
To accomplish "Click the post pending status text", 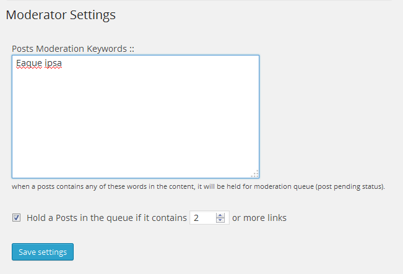I will coord(350,186).
